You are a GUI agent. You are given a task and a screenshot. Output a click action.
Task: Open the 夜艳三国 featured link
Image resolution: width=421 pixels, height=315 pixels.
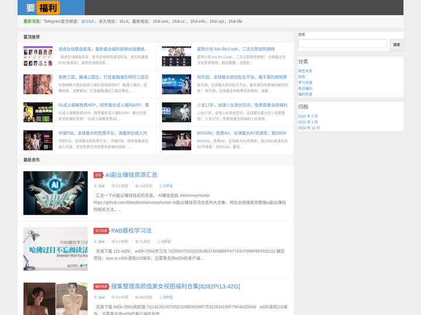coord(103,77)
